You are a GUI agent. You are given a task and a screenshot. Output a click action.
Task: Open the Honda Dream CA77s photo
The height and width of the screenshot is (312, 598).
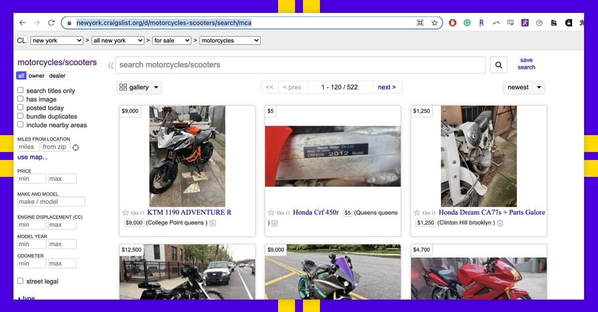pos(479,156)
